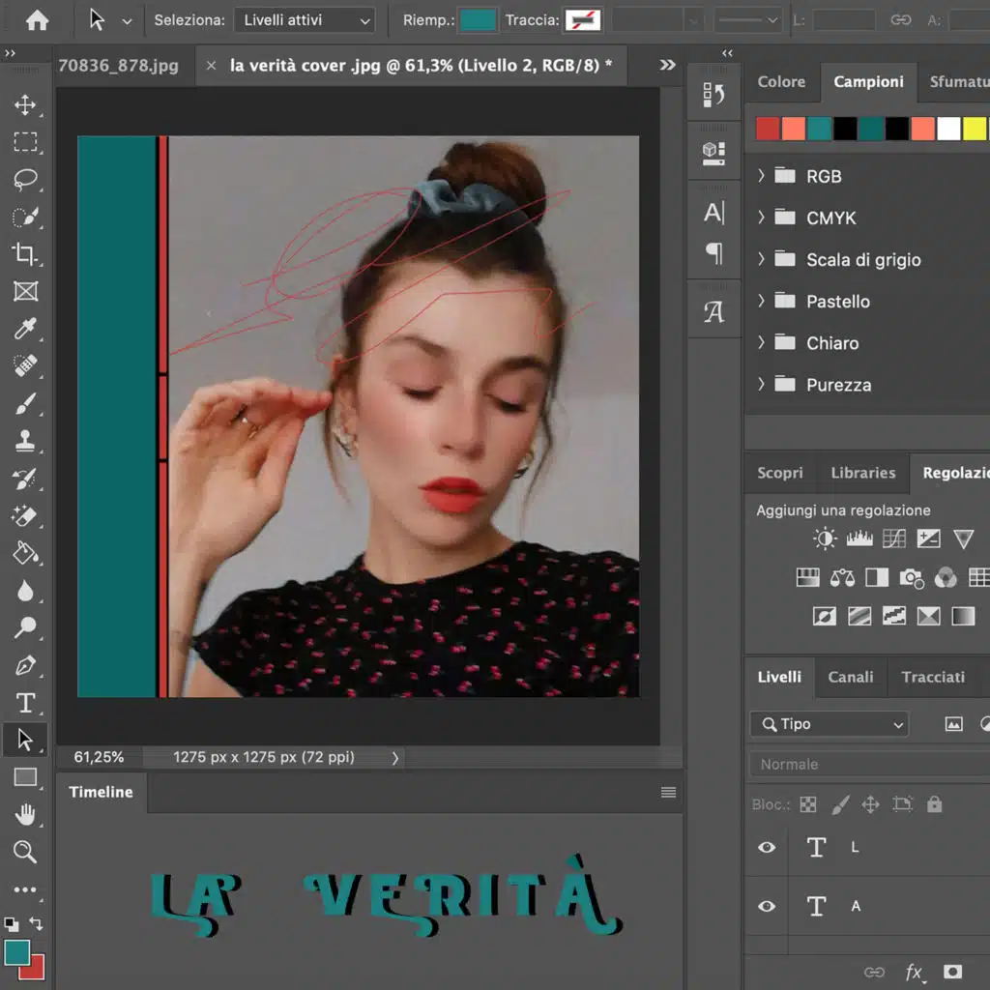Open the Timeline panel menu

click(668, 792)
